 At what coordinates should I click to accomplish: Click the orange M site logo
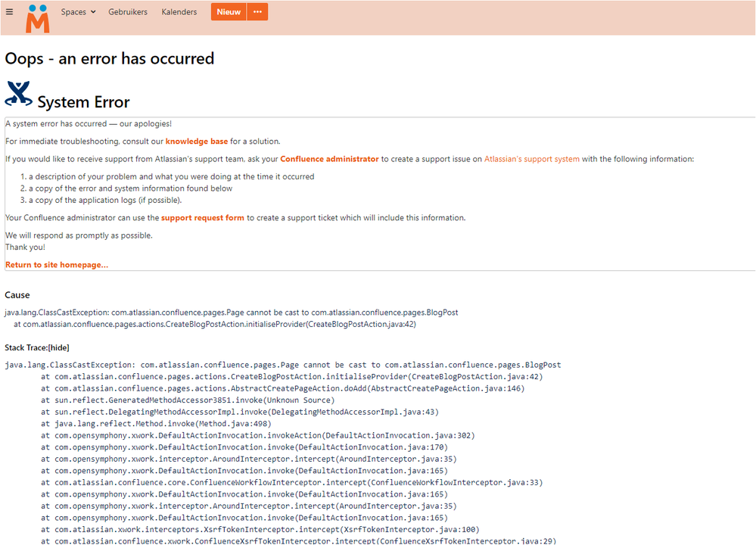(x=38, y=19)
